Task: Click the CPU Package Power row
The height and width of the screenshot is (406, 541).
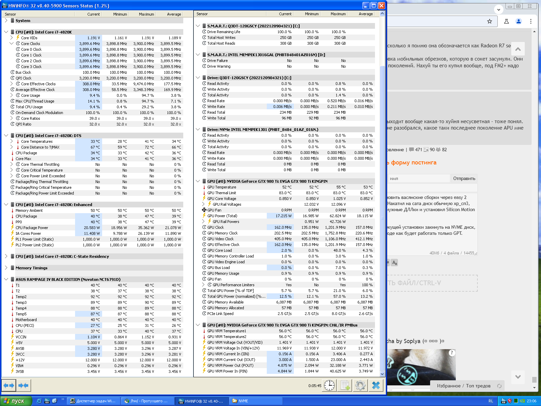Action: (x=96, y=228)
